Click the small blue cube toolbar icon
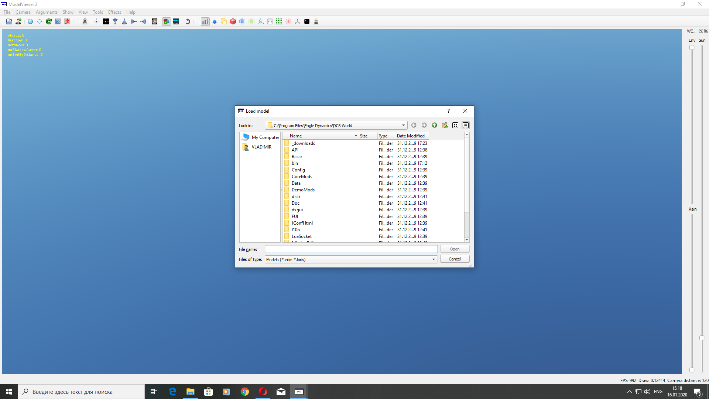Viewport: 709px width, 399px height. (x=215, y=21)
